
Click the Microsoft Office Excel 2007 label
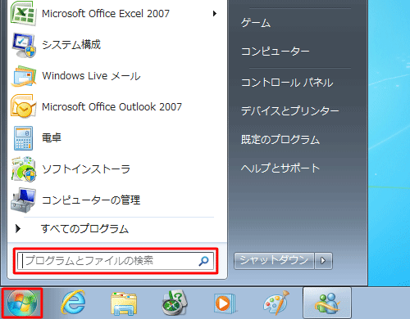[x=106, y=13]
